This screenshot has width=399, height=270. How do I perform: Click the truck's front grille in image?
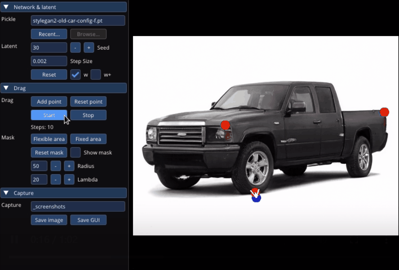(181, 135)
